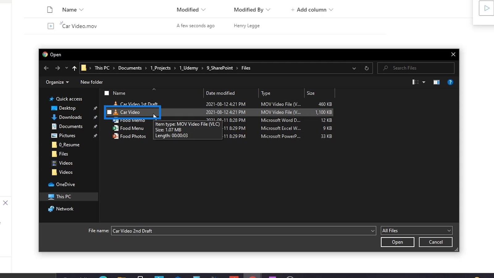Image resolution: width=494 pixels, height=278 pixels.
Task: Close the Open dialog with X
Action: click(453, 54)
